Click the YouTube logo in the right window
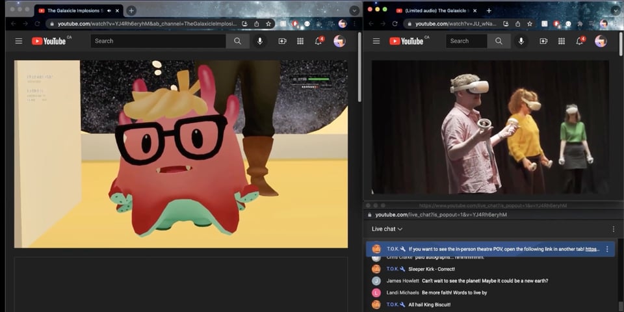The image size is (624, 312). [407, 41]
